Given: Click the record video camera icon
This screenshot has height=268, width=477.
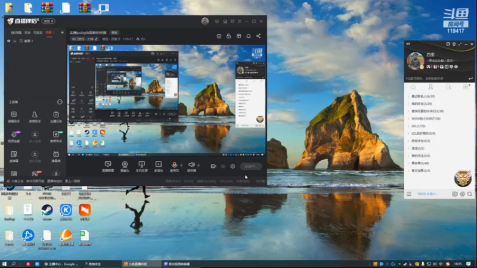Looking at the screenshot, I should (213, 166).
